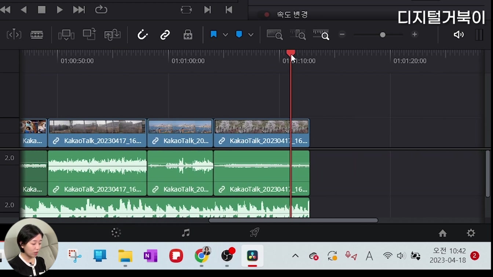
Task: Click the fast forward transport button
Action: (79, 10)
